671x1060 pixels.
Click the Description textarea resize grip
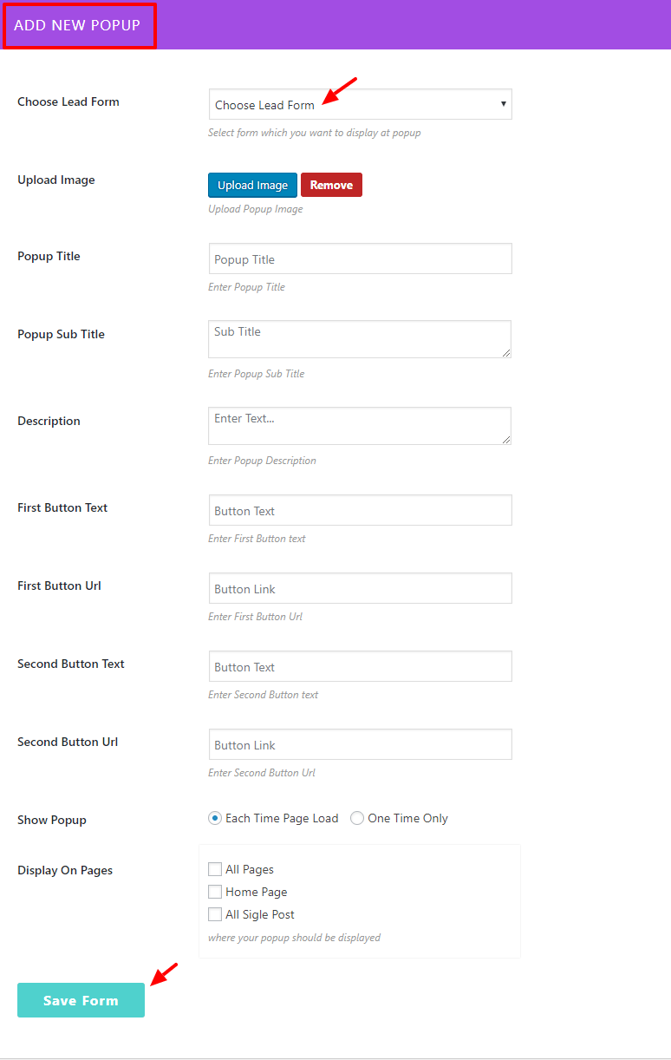[506, 440]
